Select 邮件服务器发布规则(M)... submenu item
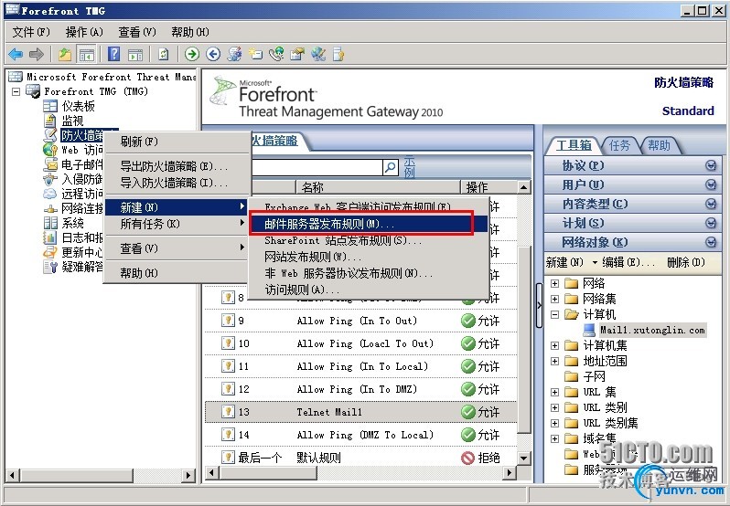This screenshot has height=506, width=730. coord(368,224)
